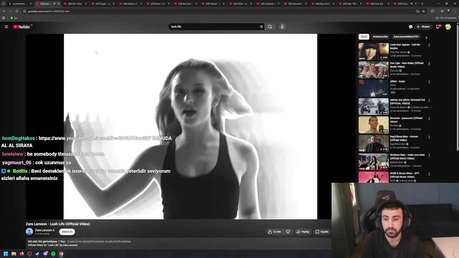Open more options for ROSÉ APT. video

(429, 173)
